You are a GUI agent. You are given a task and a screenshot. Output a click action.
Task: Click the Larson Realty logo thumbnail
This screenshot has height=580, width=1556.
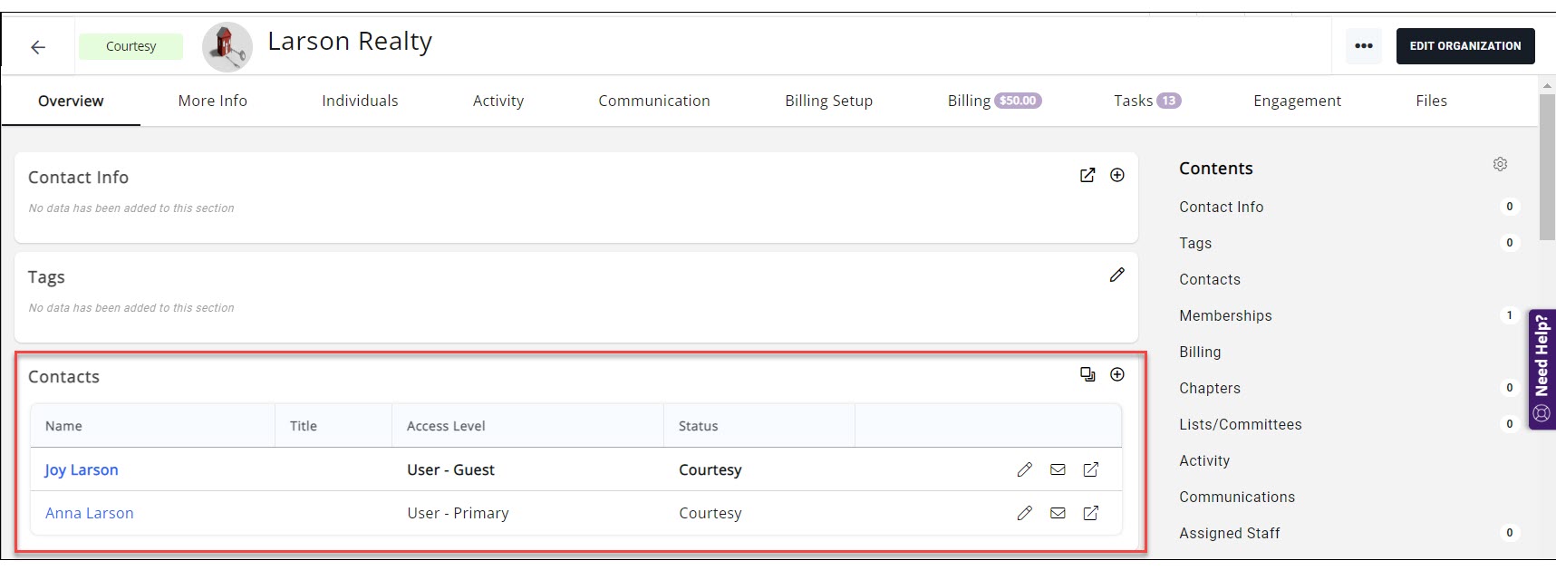click(227, 47)
